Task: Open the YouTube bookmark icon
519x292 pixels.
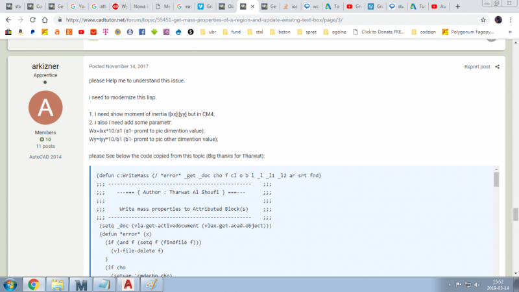Action: (x=81, y=32)
